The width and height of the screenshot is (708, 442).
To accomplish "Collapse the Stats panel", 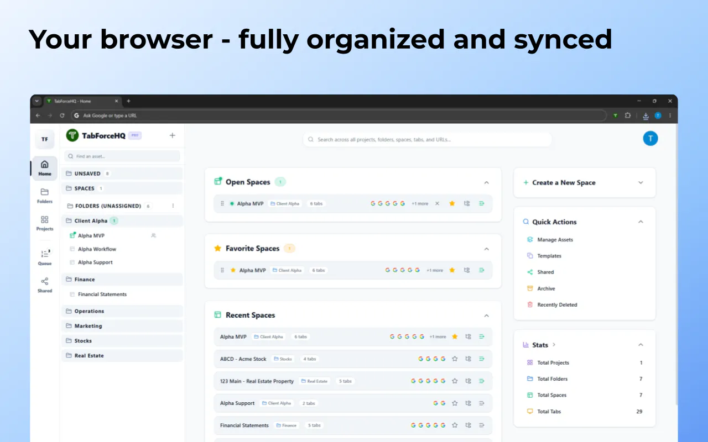I will pos(641,345).
